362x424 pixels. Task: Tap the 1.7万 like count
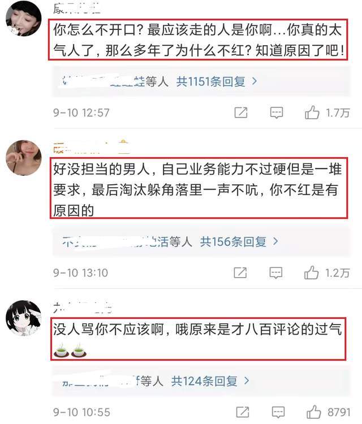[338, 113]
